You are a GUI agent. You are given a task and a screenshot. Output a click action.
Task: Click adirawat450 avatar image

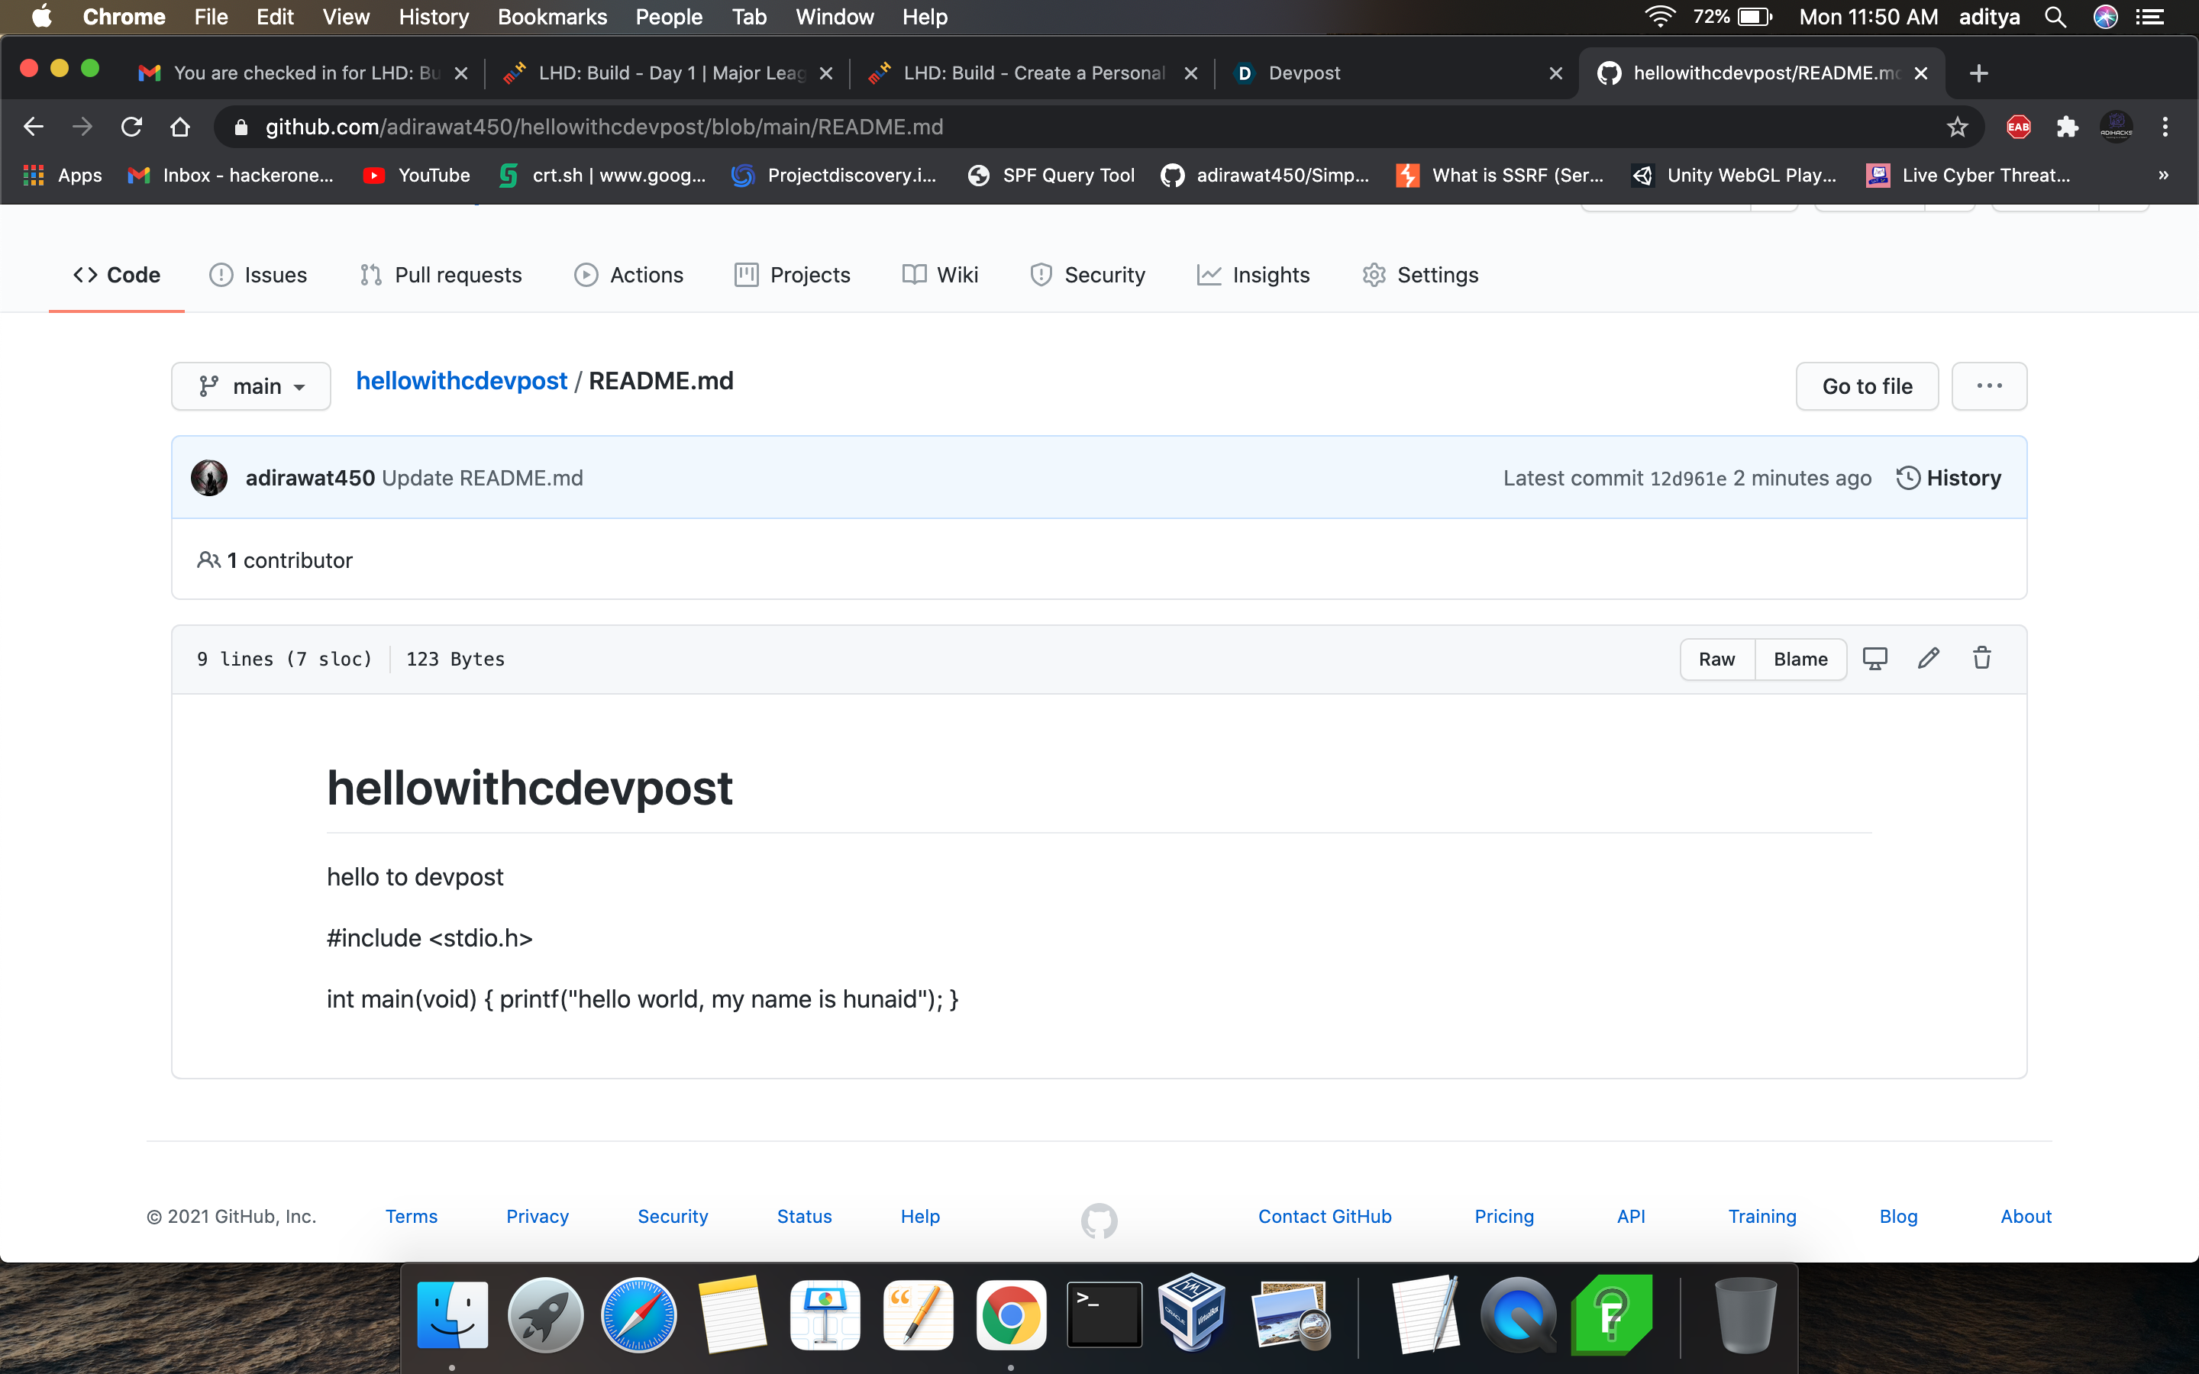209,478
